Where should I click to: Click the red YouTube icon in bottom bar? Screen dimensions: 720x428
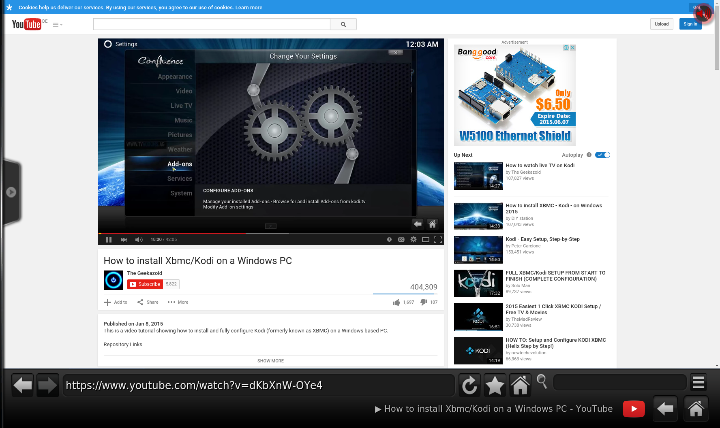click(x=633, y=409)
